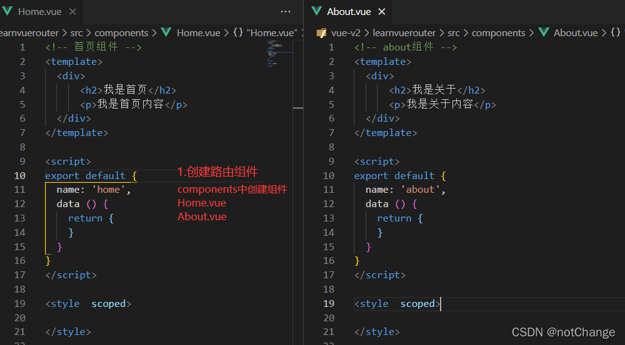Click closing </style> tag in Home.vue
Viewport: 625px width, 345px height.
68,332
